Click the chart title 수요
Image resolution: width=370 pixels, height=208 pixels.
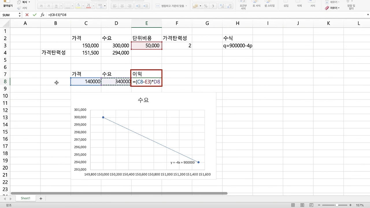click(x=143, y=100)
